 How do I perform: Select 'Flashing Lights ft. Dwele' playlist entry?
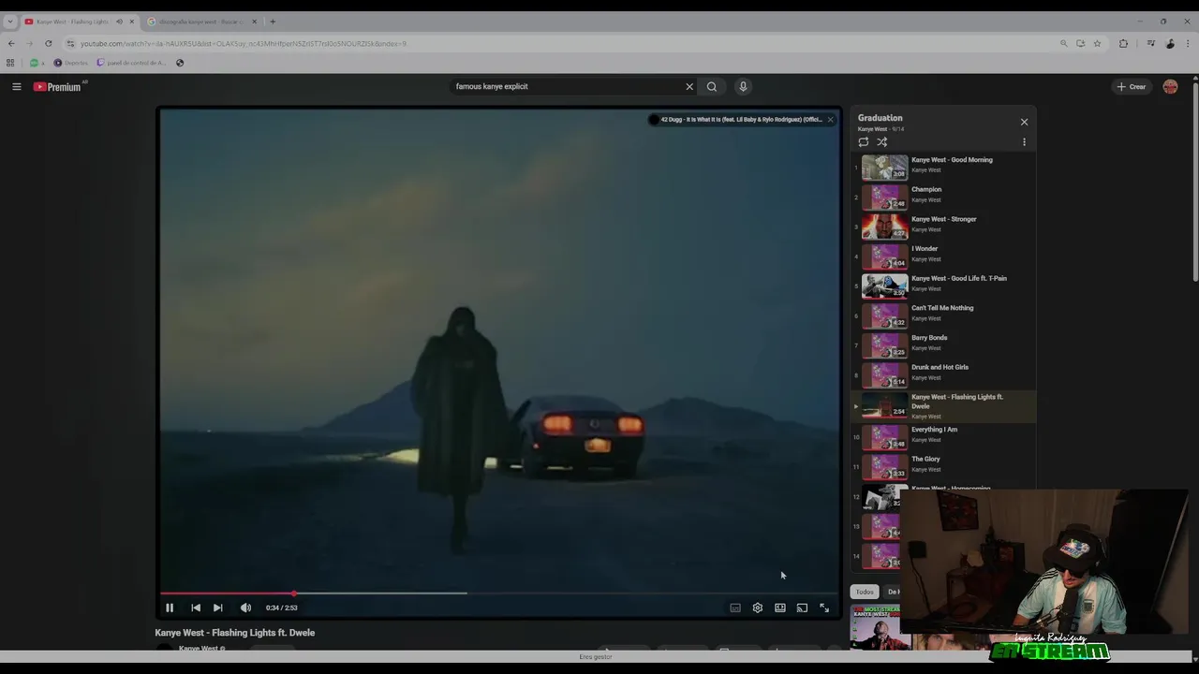(944, 406)
